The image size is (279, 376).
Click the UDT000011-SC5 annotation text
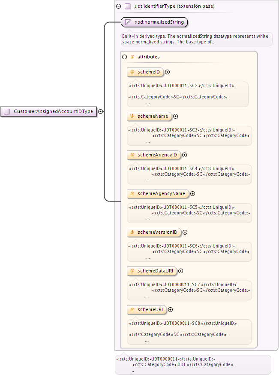(x=181, y=207)
